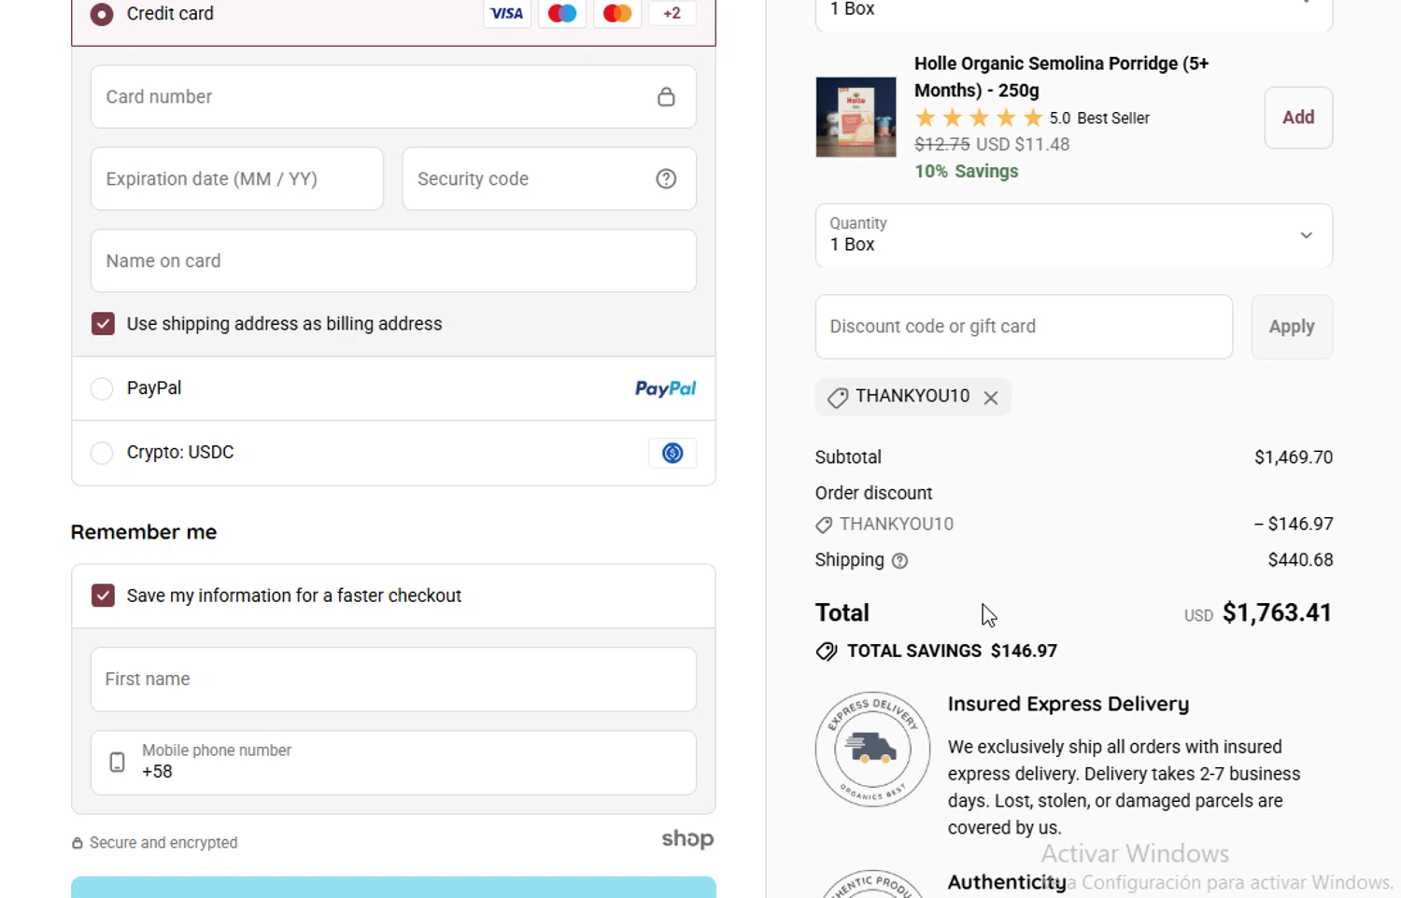Click the Apply discount button
Viewport: 1401px width, 898px height.
click(x=1292, y=327)
